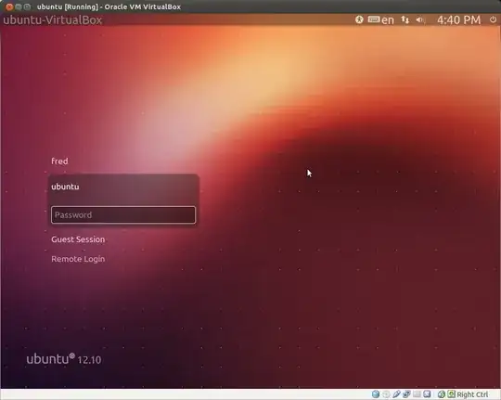Click VirtualBox display status icon
The height and width of the screenshot is (400, 501).
coord(427,394)
